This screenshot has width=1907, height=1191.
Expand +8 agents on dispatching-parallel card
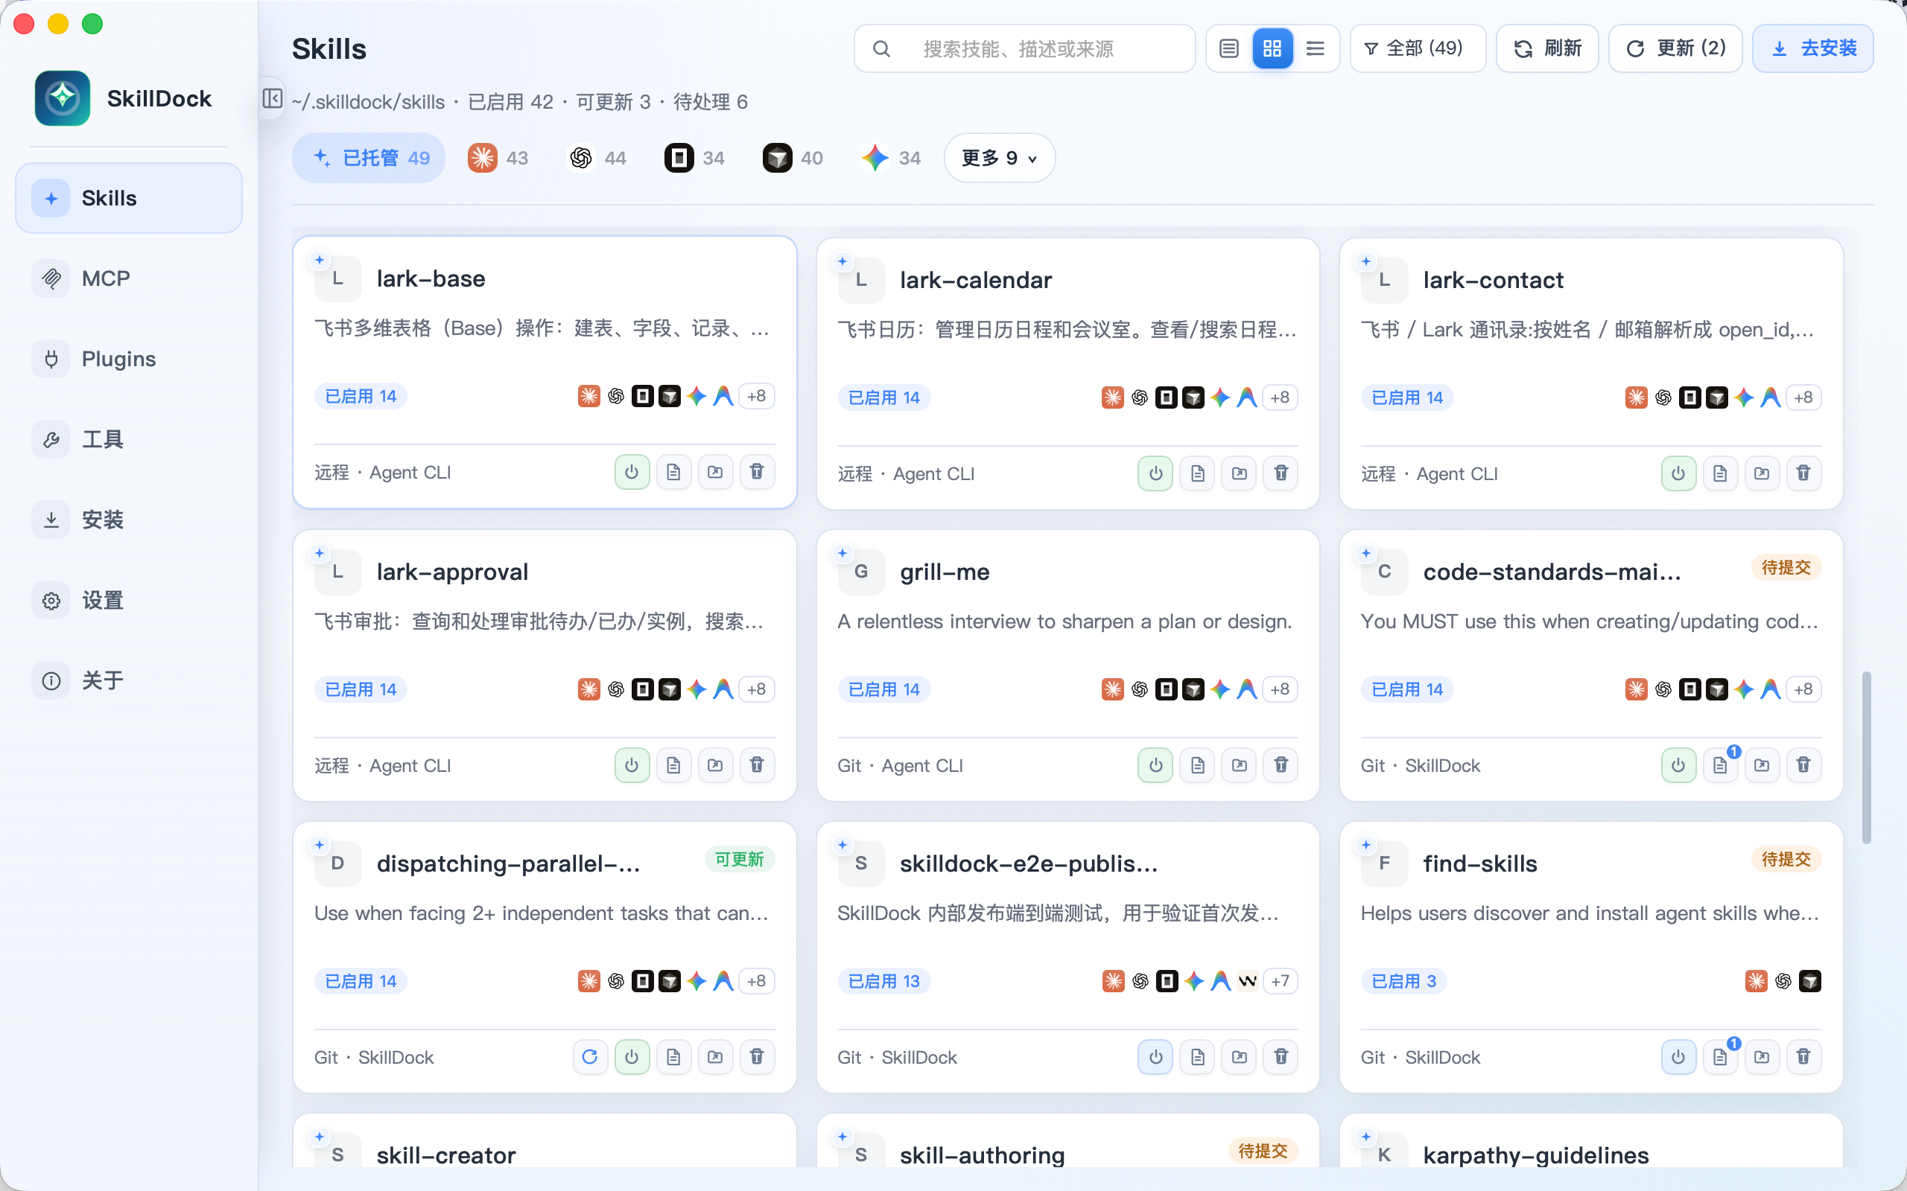coord(757,980)
